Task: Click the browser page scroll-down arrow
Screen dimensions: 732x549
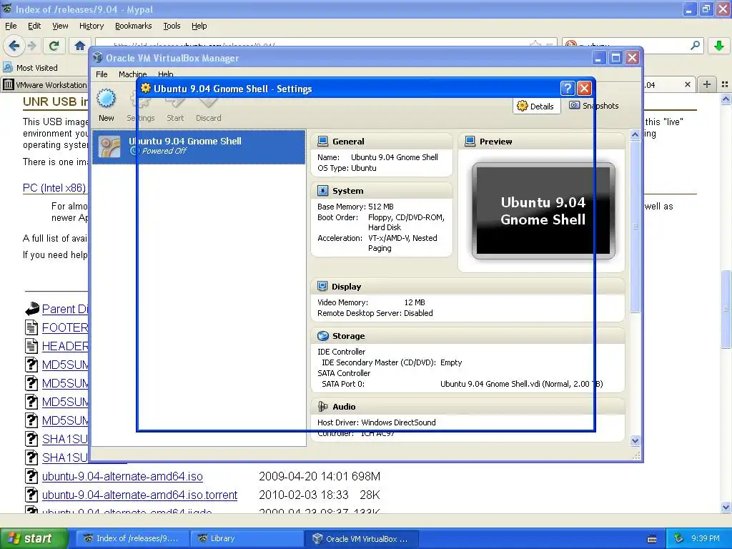Action: point(726,507)
